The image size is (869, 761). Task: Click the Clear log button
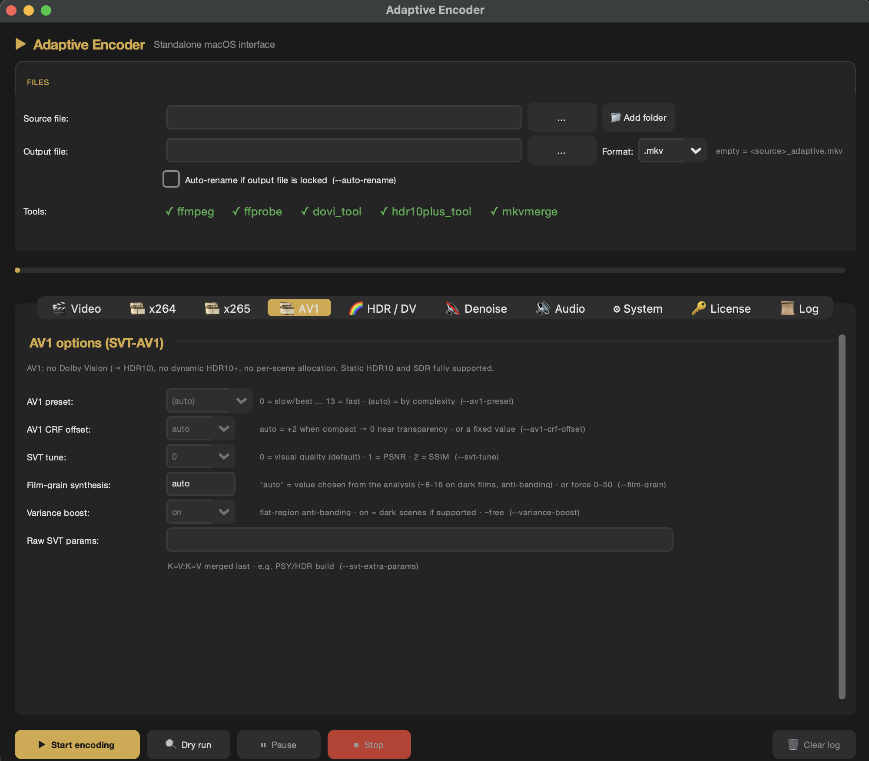814,744
